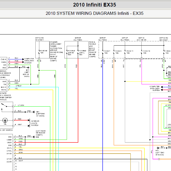
Task: Click the "IPDM E/R" module description label
Action: (56, 51)
